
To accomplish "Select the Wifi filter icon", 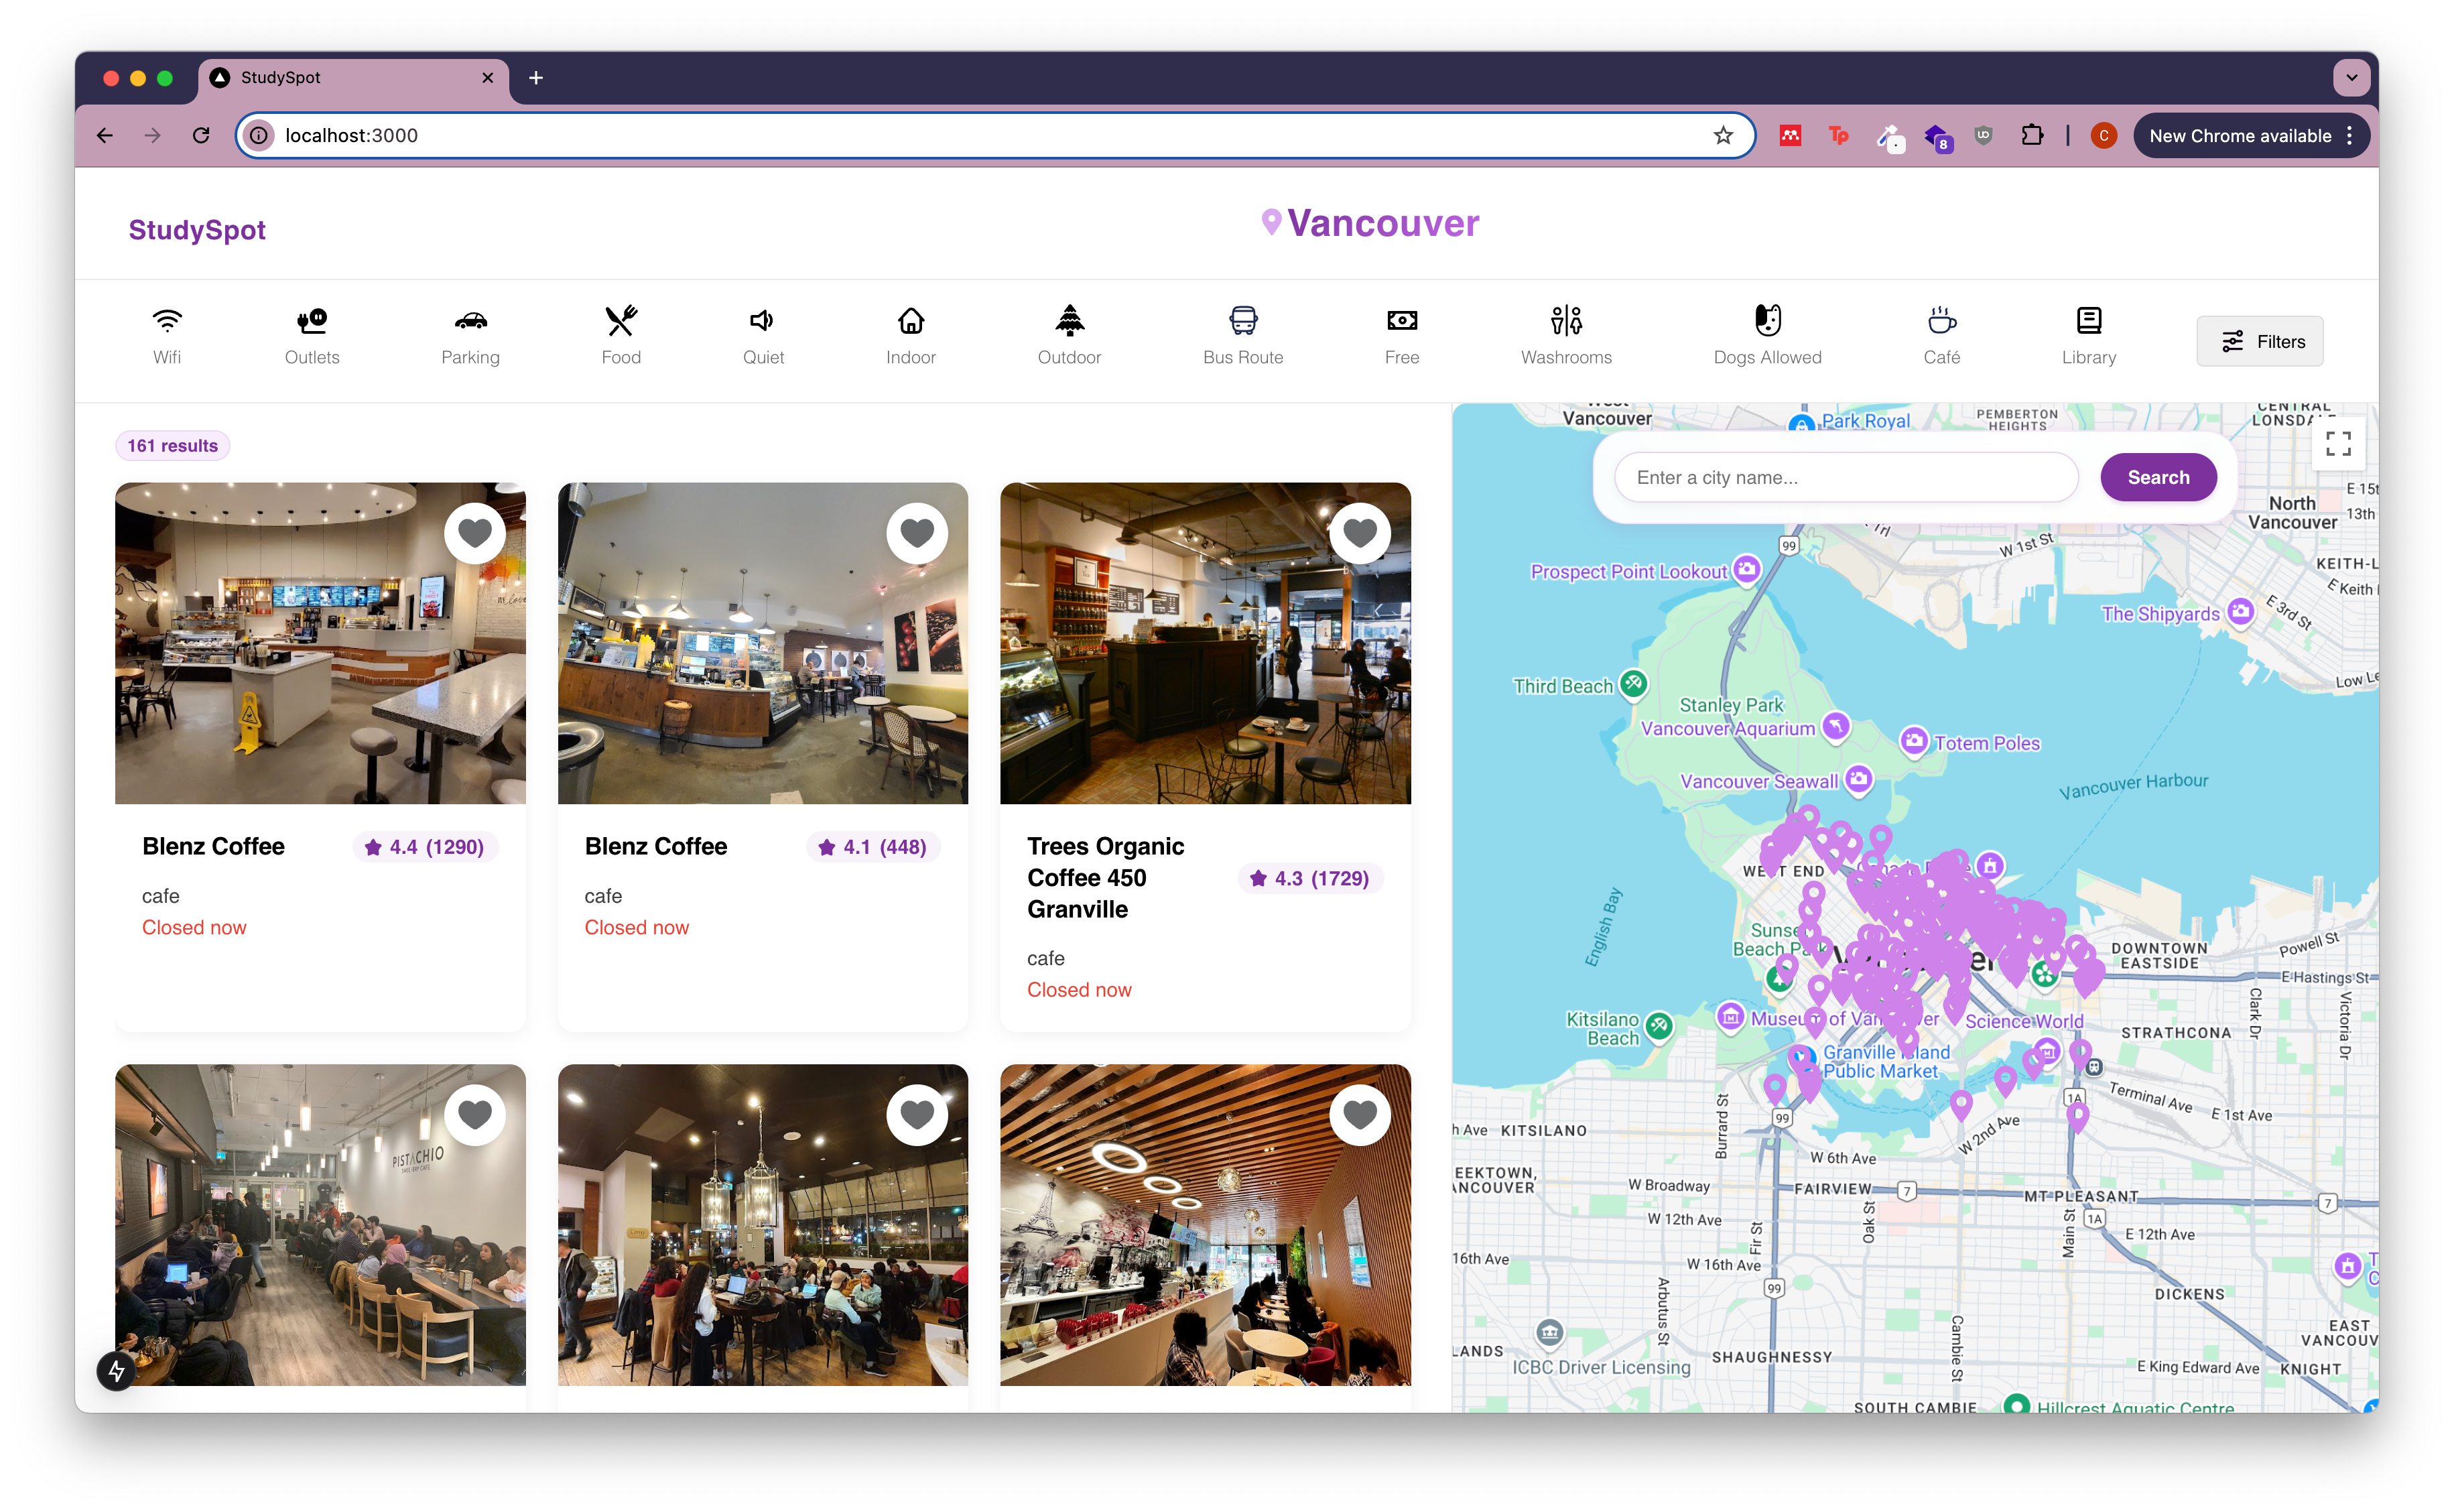I will tap(167, 321).
